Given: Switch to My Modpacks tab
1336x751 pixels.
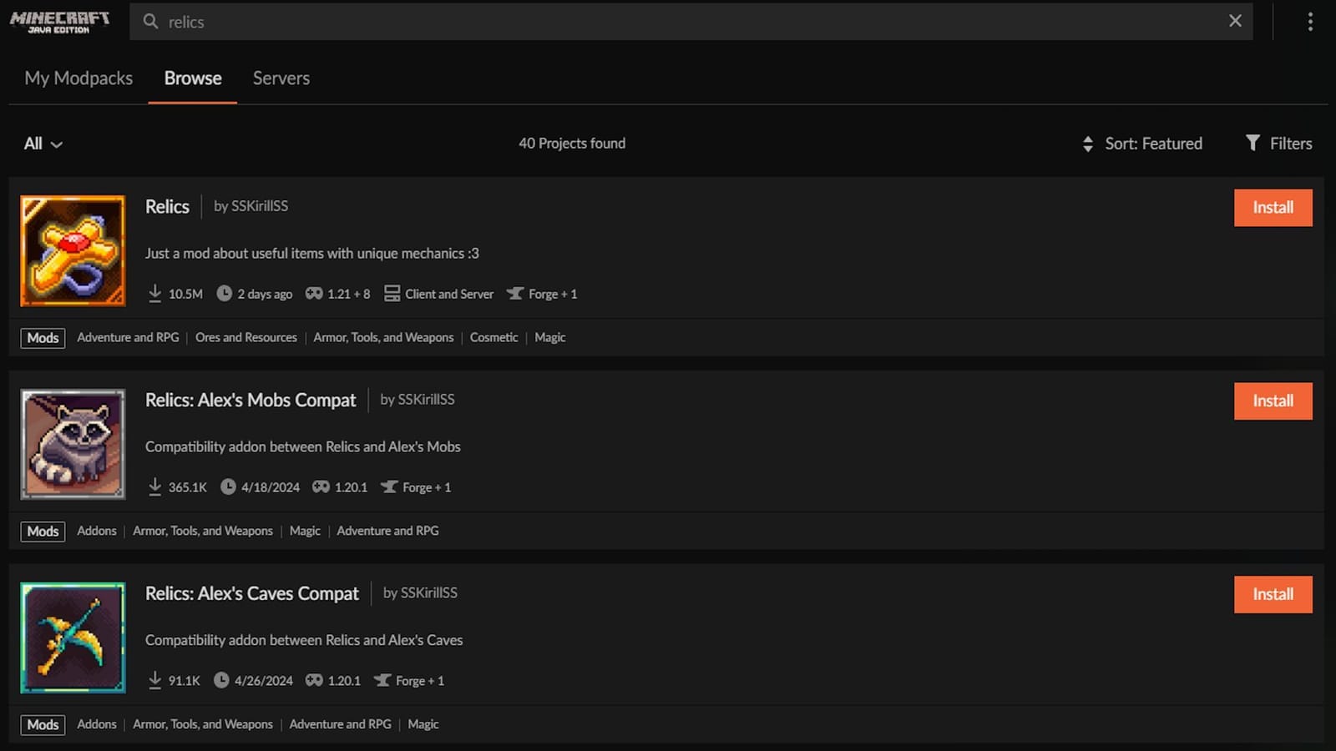Looking at the screenshot, I should [78, 78].
